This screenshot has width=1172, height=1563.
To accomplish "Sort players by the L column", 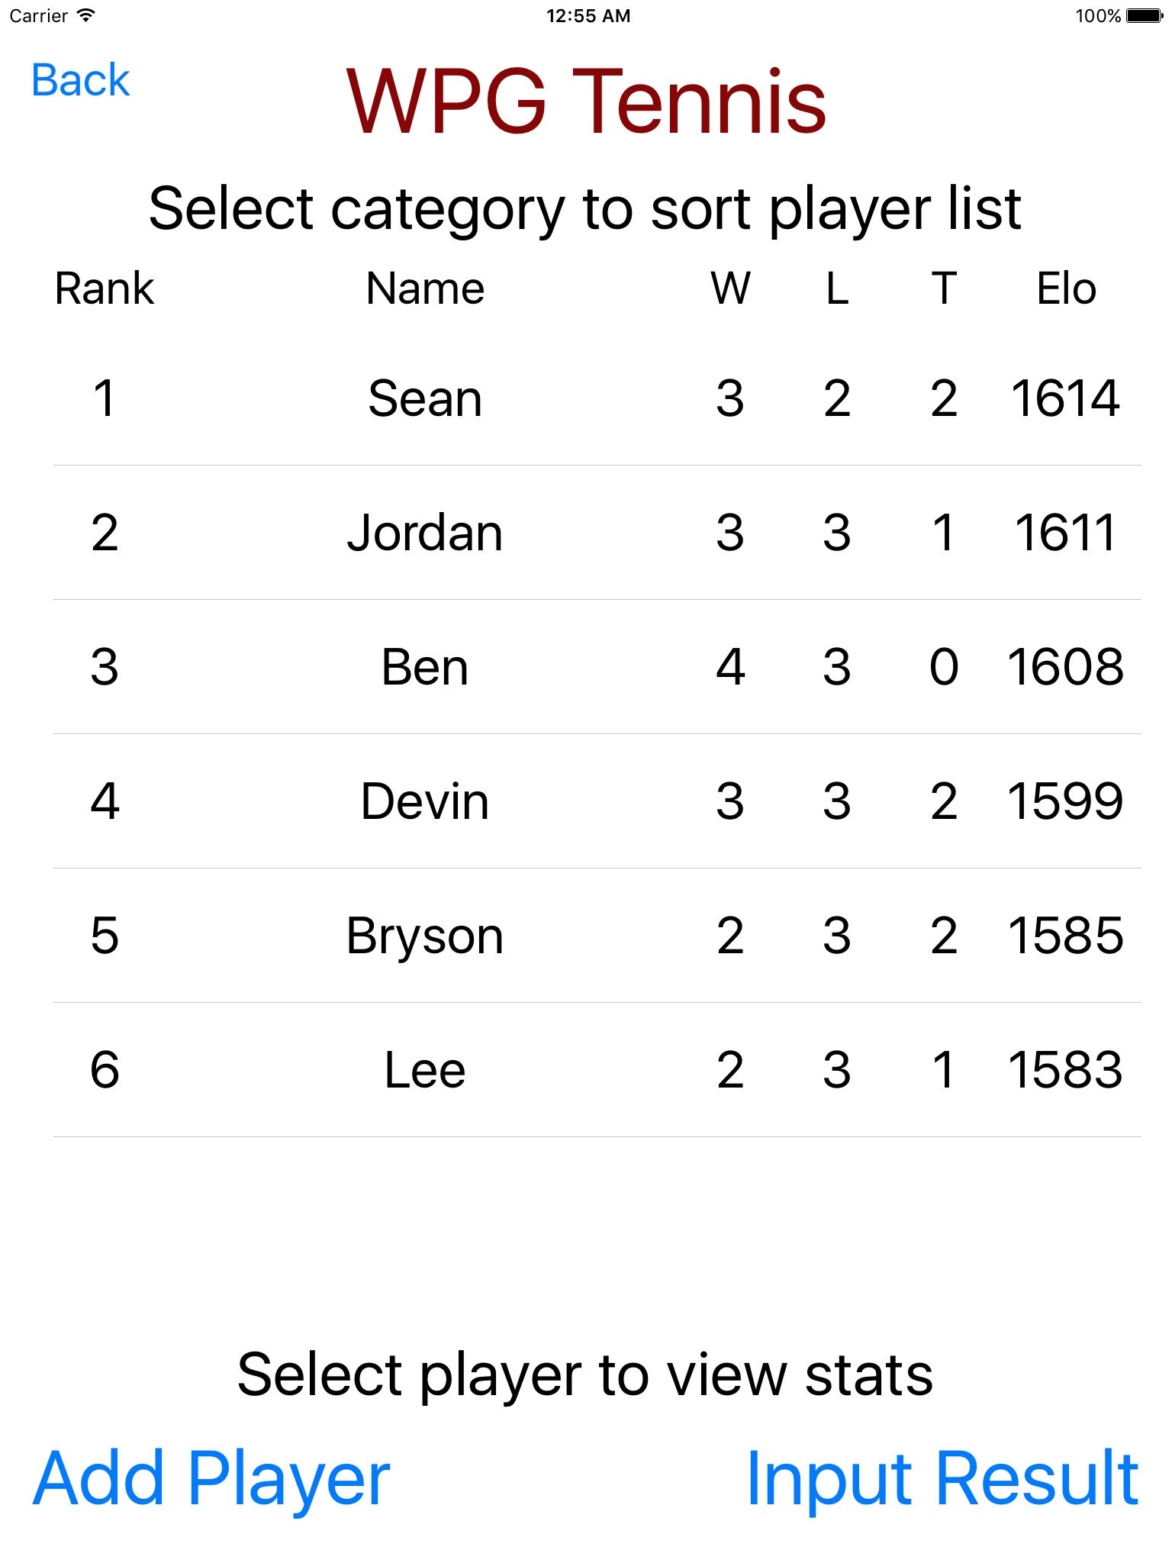I will point(837,288).
